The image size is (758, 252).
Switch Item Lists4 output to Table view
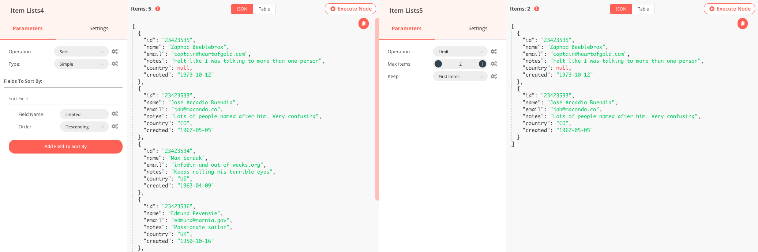(264, 9)
